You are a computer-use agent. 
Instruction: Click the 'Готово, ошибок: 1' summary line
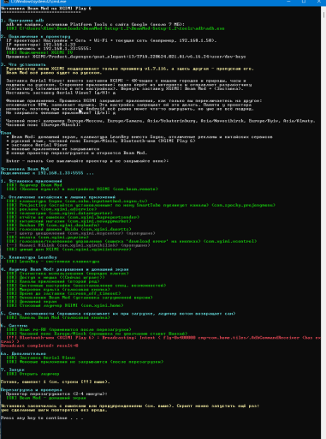pos(56,382)
